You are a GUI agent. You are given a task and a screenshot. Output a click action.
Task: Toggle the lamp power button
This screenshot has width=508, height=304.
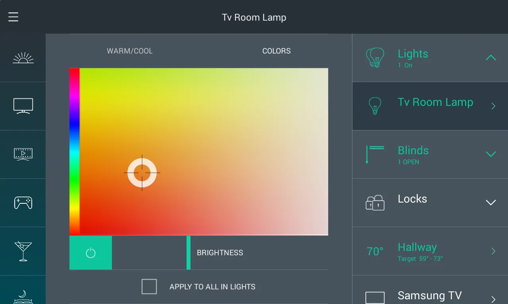90,252
